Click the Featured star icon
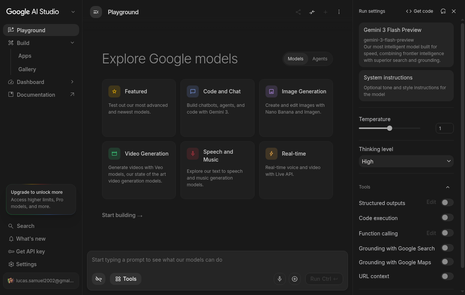Screen dimensions: 465x295 (x=114, y=91)
